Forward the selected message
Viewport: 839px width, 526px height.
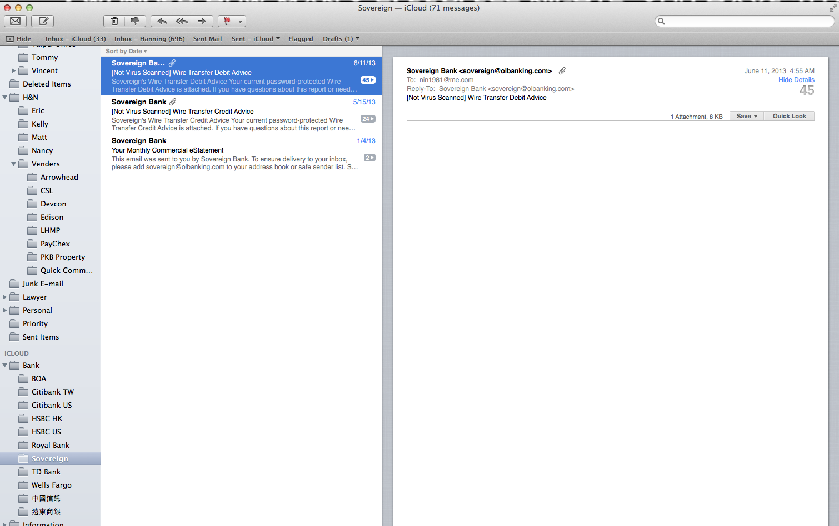point(202,21)
